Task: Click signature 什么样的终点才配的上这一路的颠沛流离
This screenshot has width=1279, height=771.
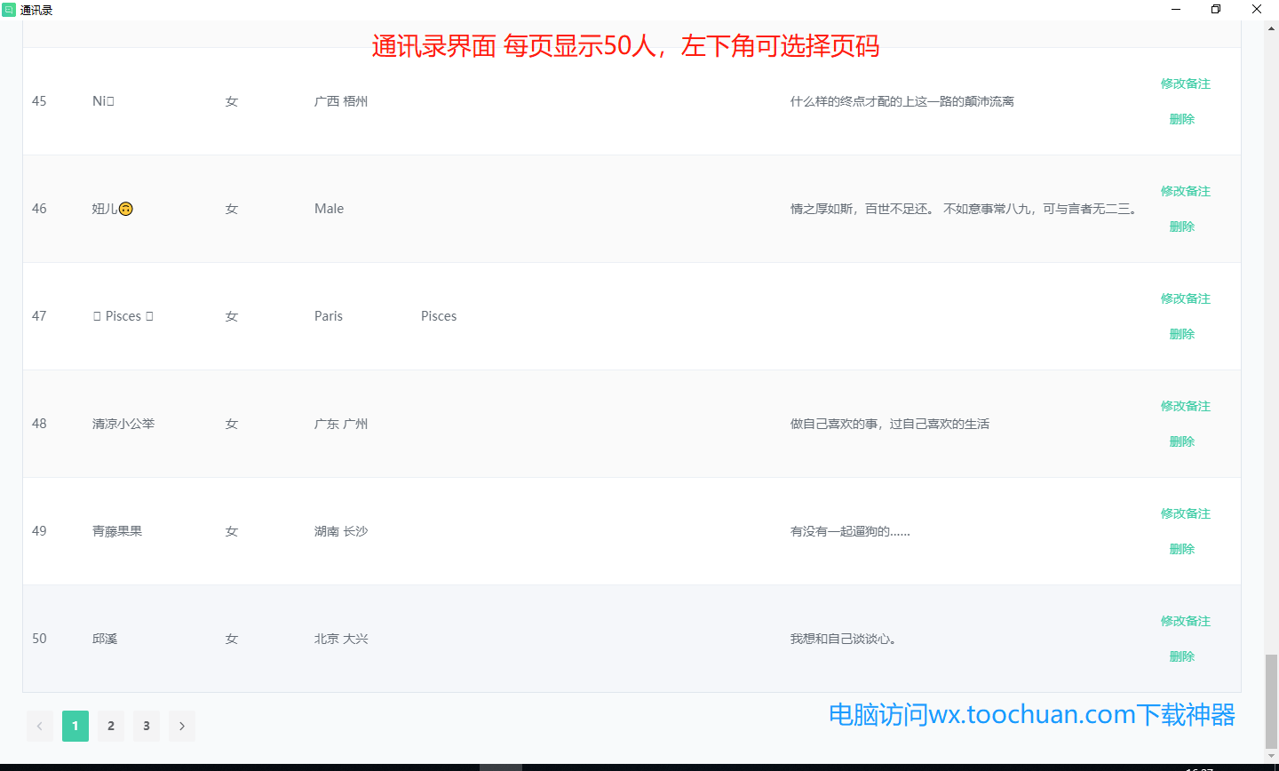Action: 902,101
